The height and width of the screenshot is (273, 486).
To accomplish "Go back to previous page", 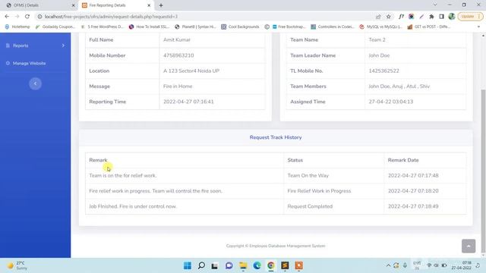I will (x=7, y=17).
